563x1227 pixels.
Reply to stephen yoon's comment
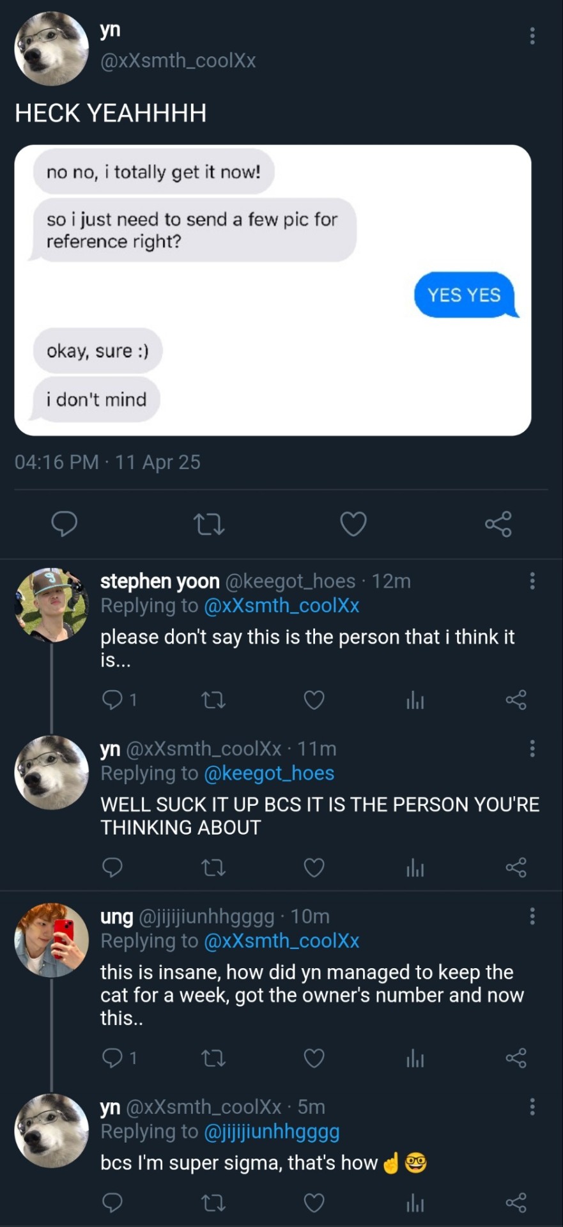click(x=113, y=700)
